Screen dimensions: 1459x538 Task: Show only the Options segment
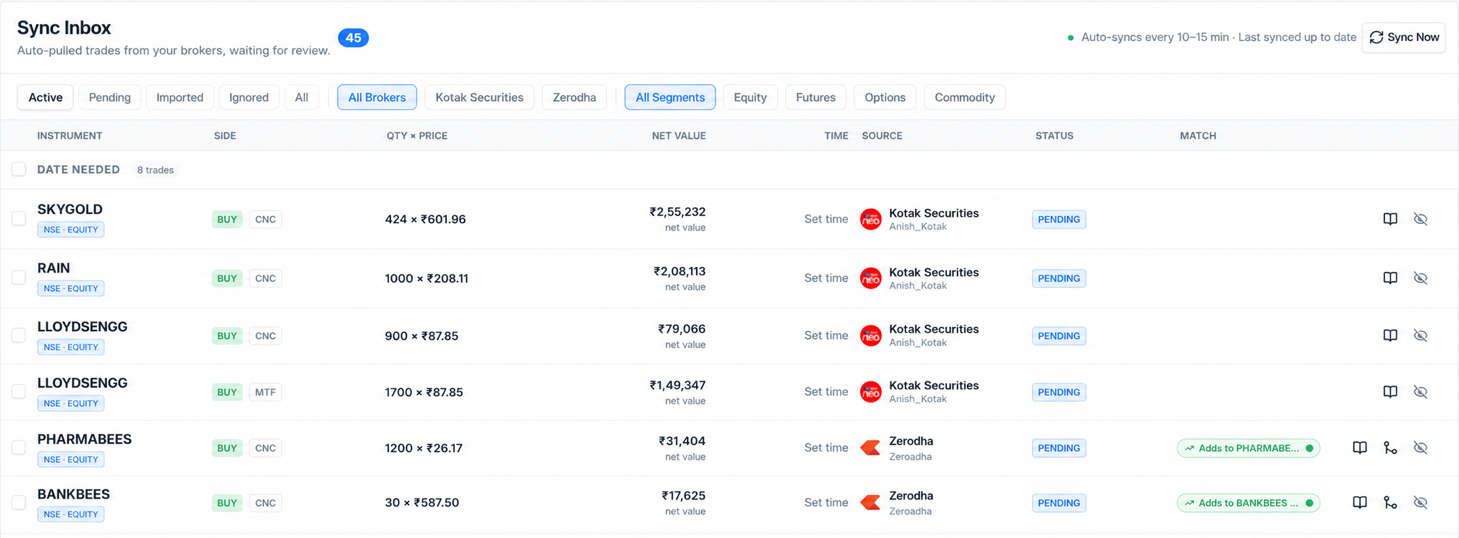[x=885, y=97]
